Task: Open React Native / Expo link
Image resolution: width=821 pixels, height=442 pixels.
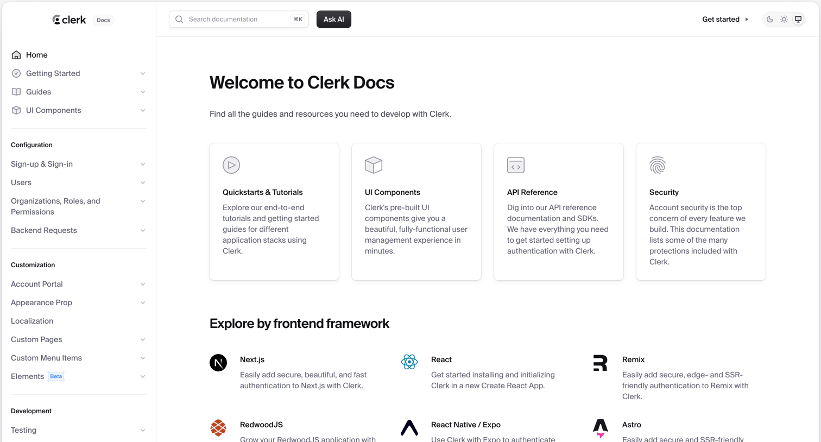Action: pos(466,425)
